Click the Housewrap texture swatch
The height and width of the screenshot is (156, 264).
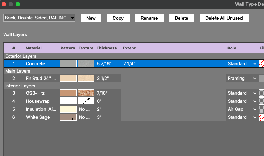86,101
